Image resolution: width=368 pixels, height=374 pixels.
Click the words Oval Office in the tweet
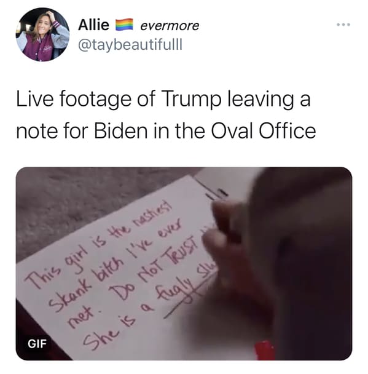pos(264,131)
